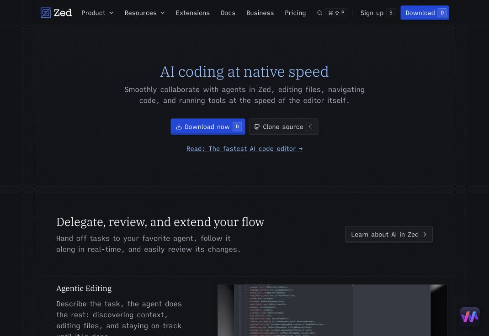Expand the Product dropdown menu
489x336 pixels.
(97, 13)
